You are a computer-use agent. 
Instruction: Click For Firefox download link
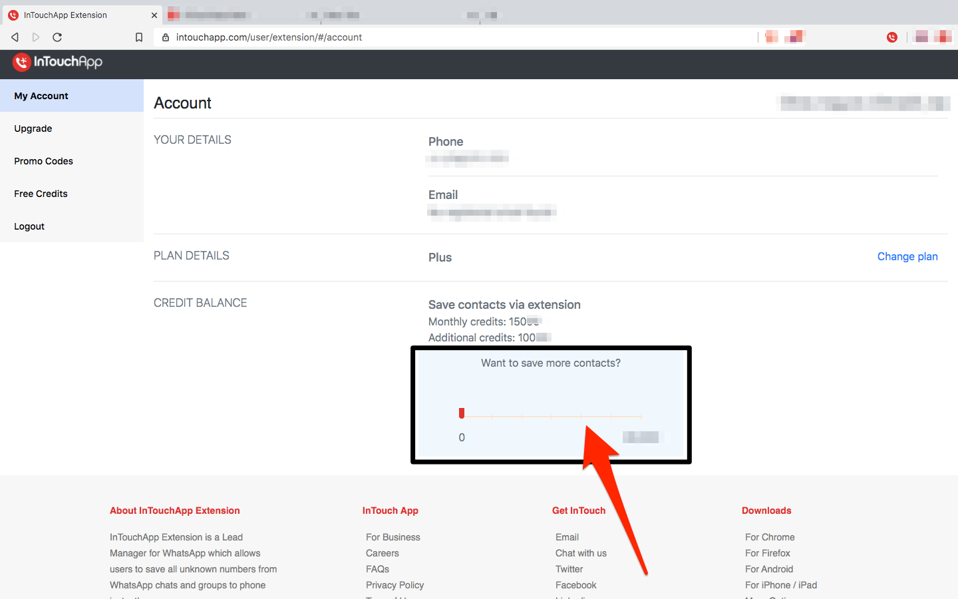pos(768,553)
